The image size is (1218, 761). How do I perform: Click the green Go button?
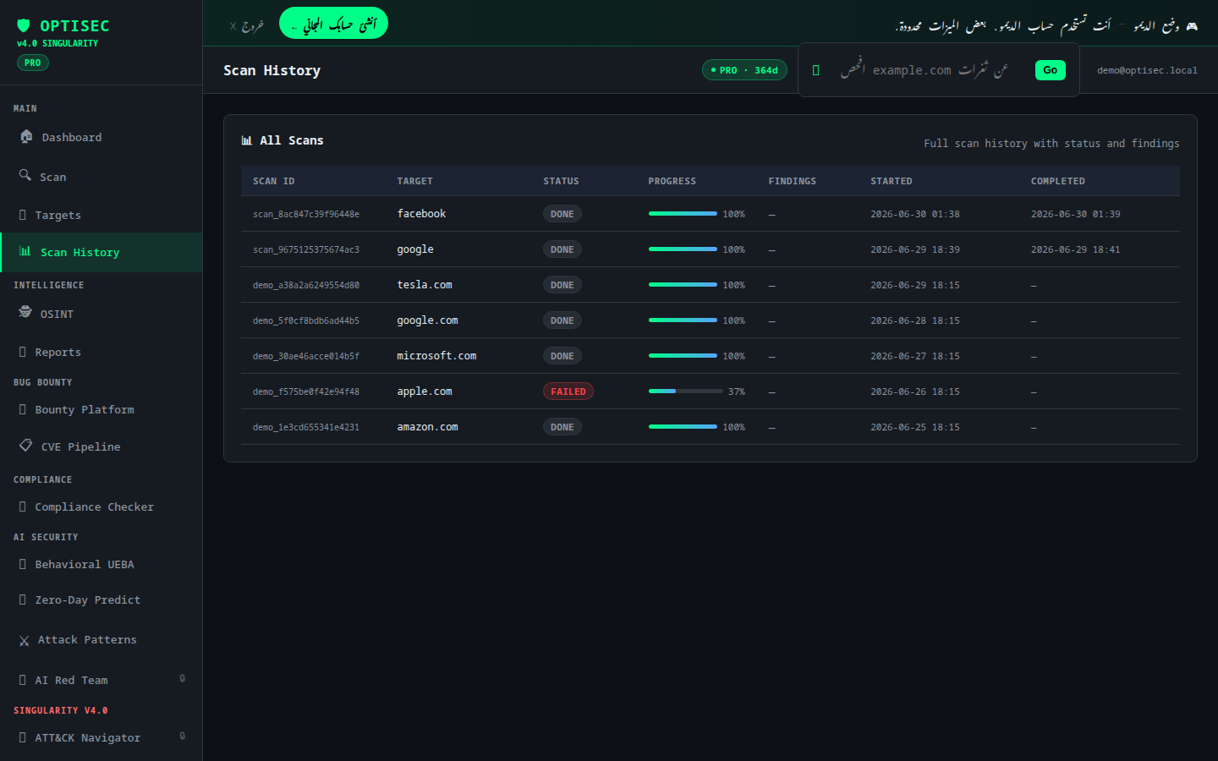pos(1050,70)
